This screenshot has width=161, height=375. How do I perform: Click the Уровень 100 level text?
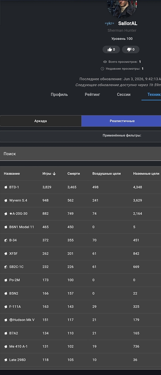pos(122,39)
